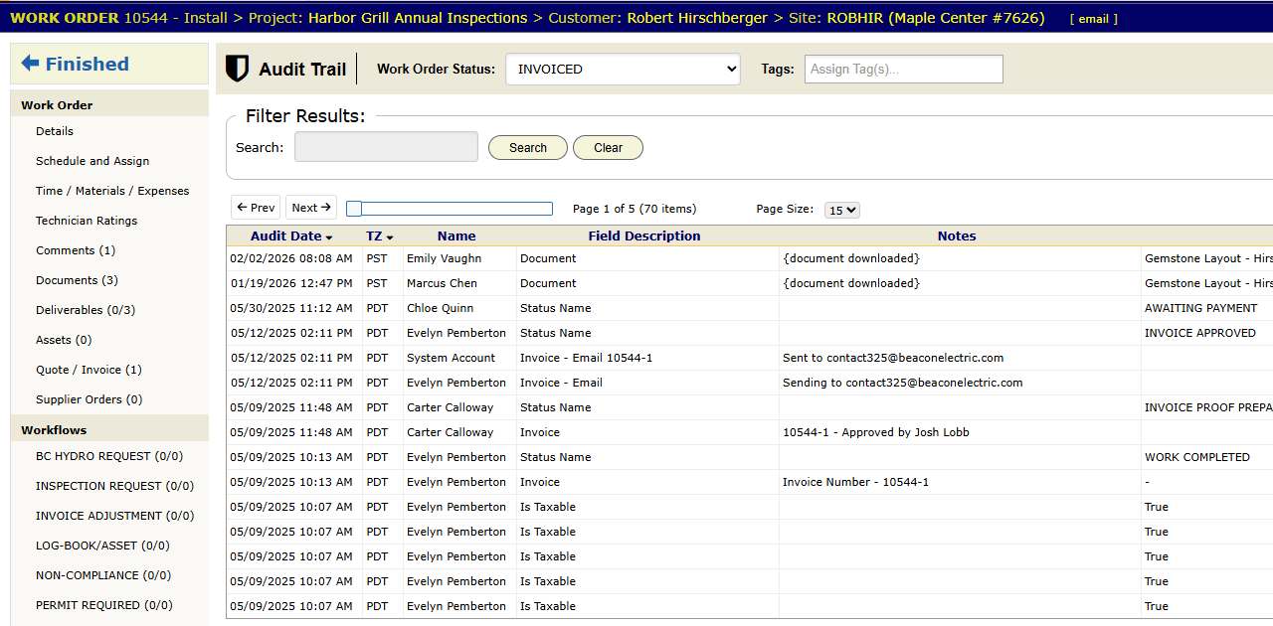Open INVOICE ADJUSTMENT workflow

tap(114, 516)
